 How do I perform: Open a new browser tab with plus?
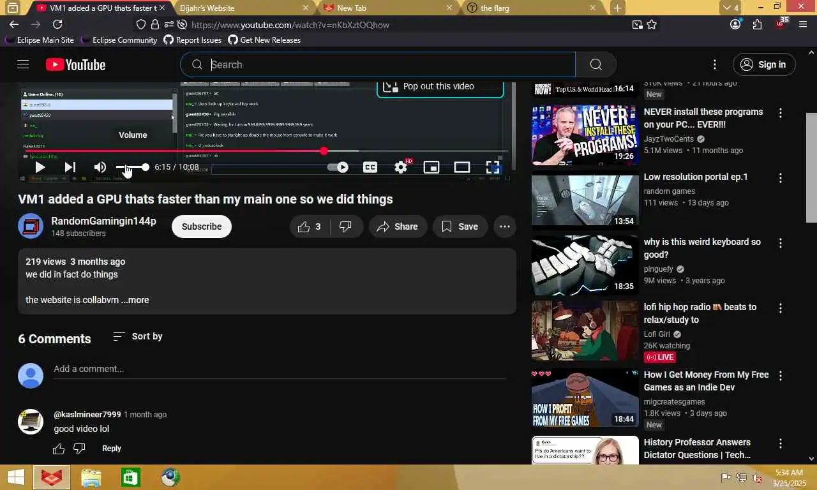617,8
